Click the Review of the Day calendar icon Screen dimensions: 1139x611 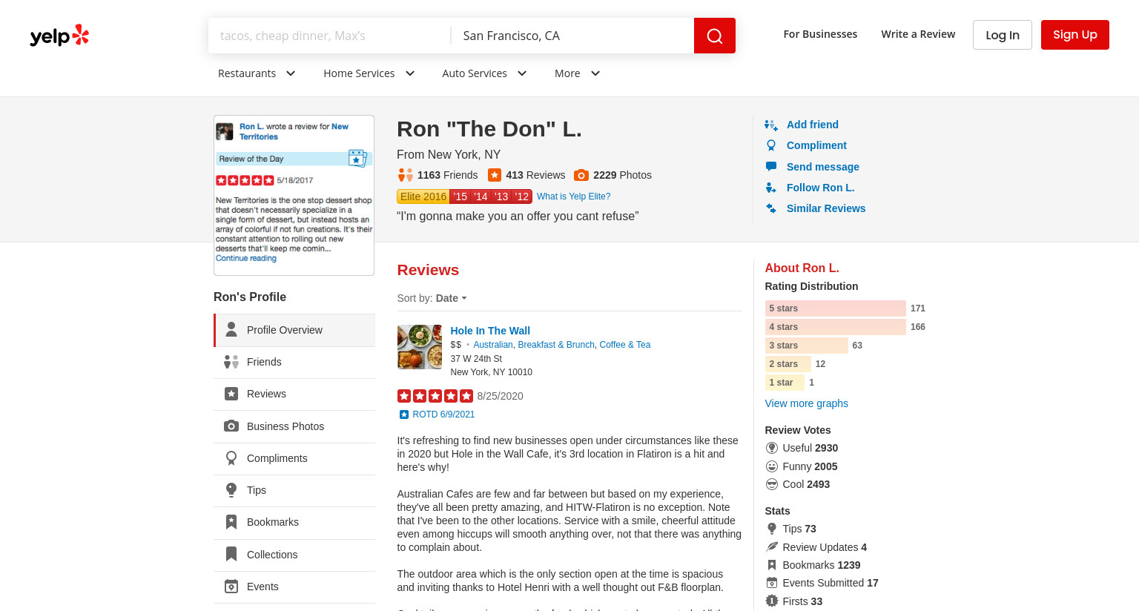(358, 158)
